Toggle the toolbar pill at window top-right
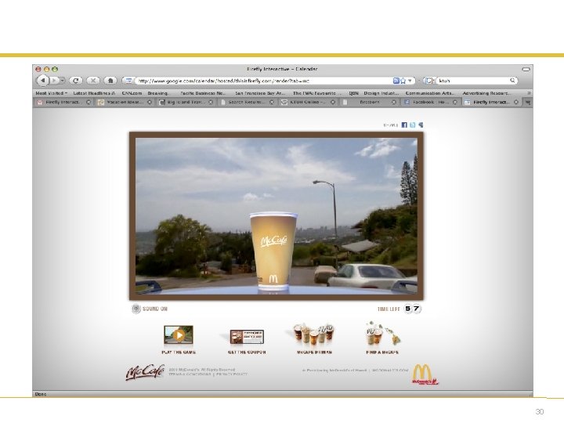The width and height of the screenshot is (564, 423). [x=526, y=69]
